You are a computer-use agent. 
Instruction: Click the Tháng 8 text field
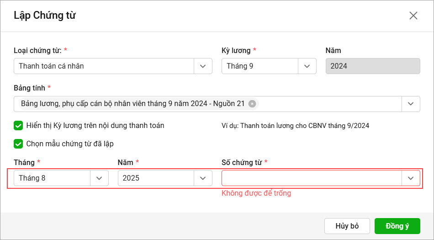click(x=52, y=178)
